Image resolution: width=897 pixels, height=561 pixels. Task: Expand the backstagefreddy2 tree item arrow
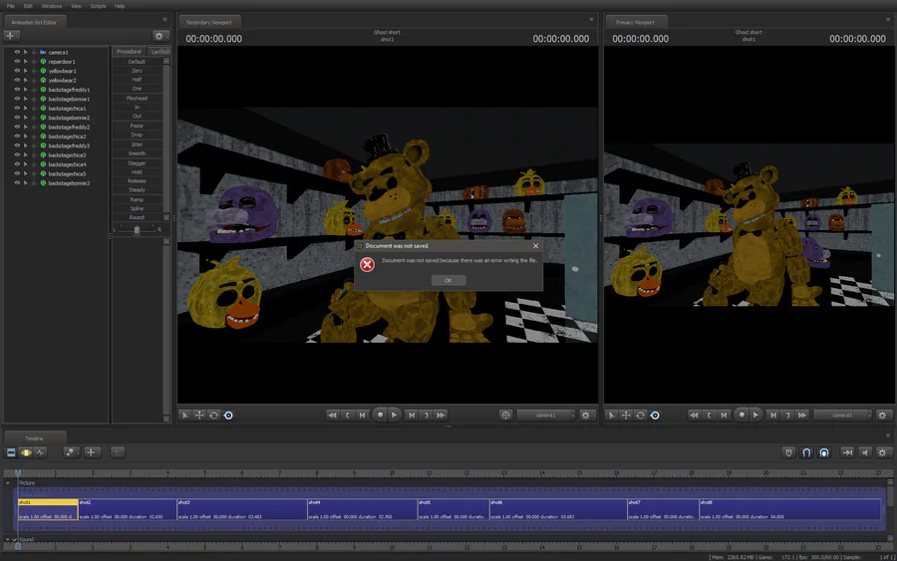coord(26,127)
